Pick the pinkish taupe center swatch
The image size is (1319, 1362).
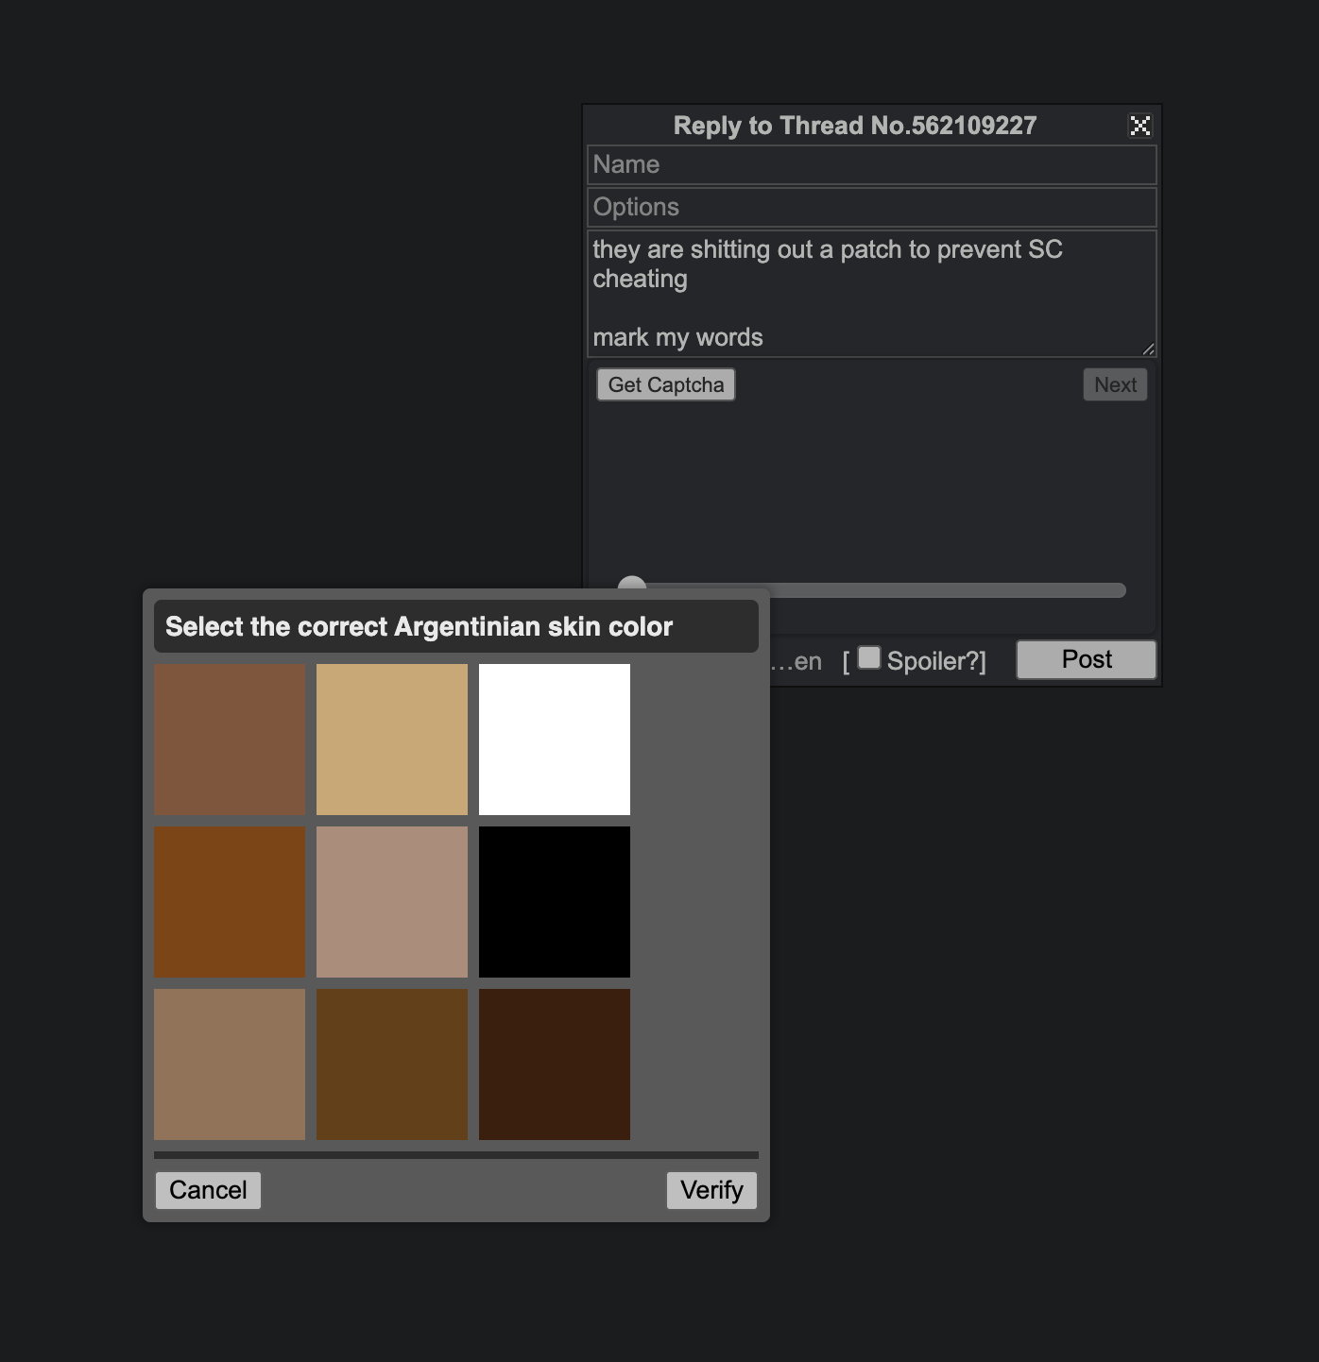(392, 902)
